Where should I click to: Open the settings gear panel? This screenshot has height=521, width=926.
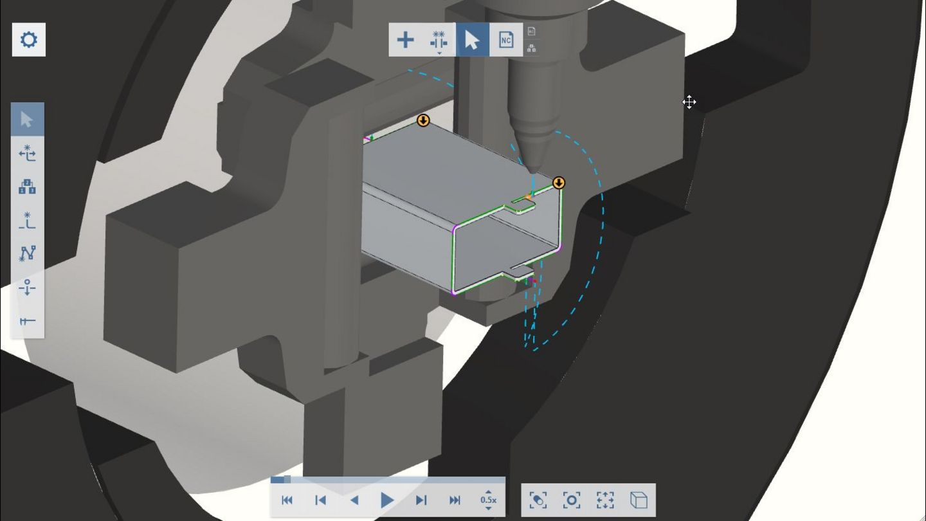pyautogui.click(x=28, y=39)
